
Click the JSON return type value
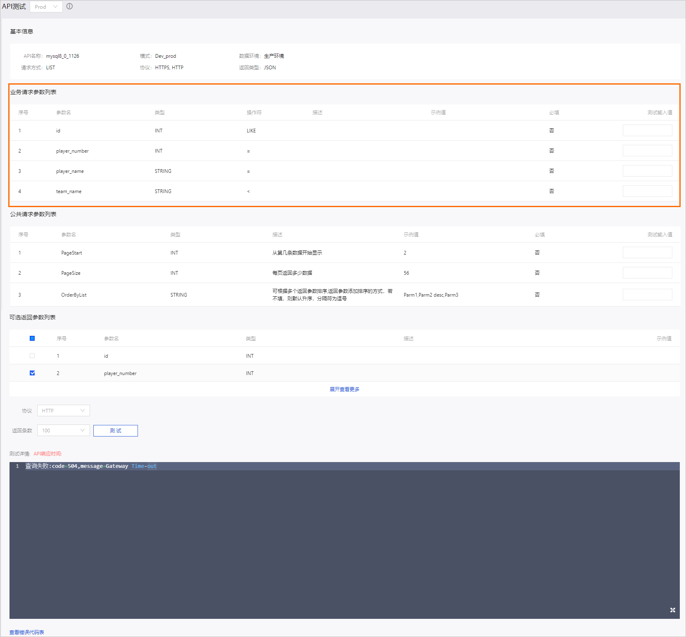click(270, 68)
